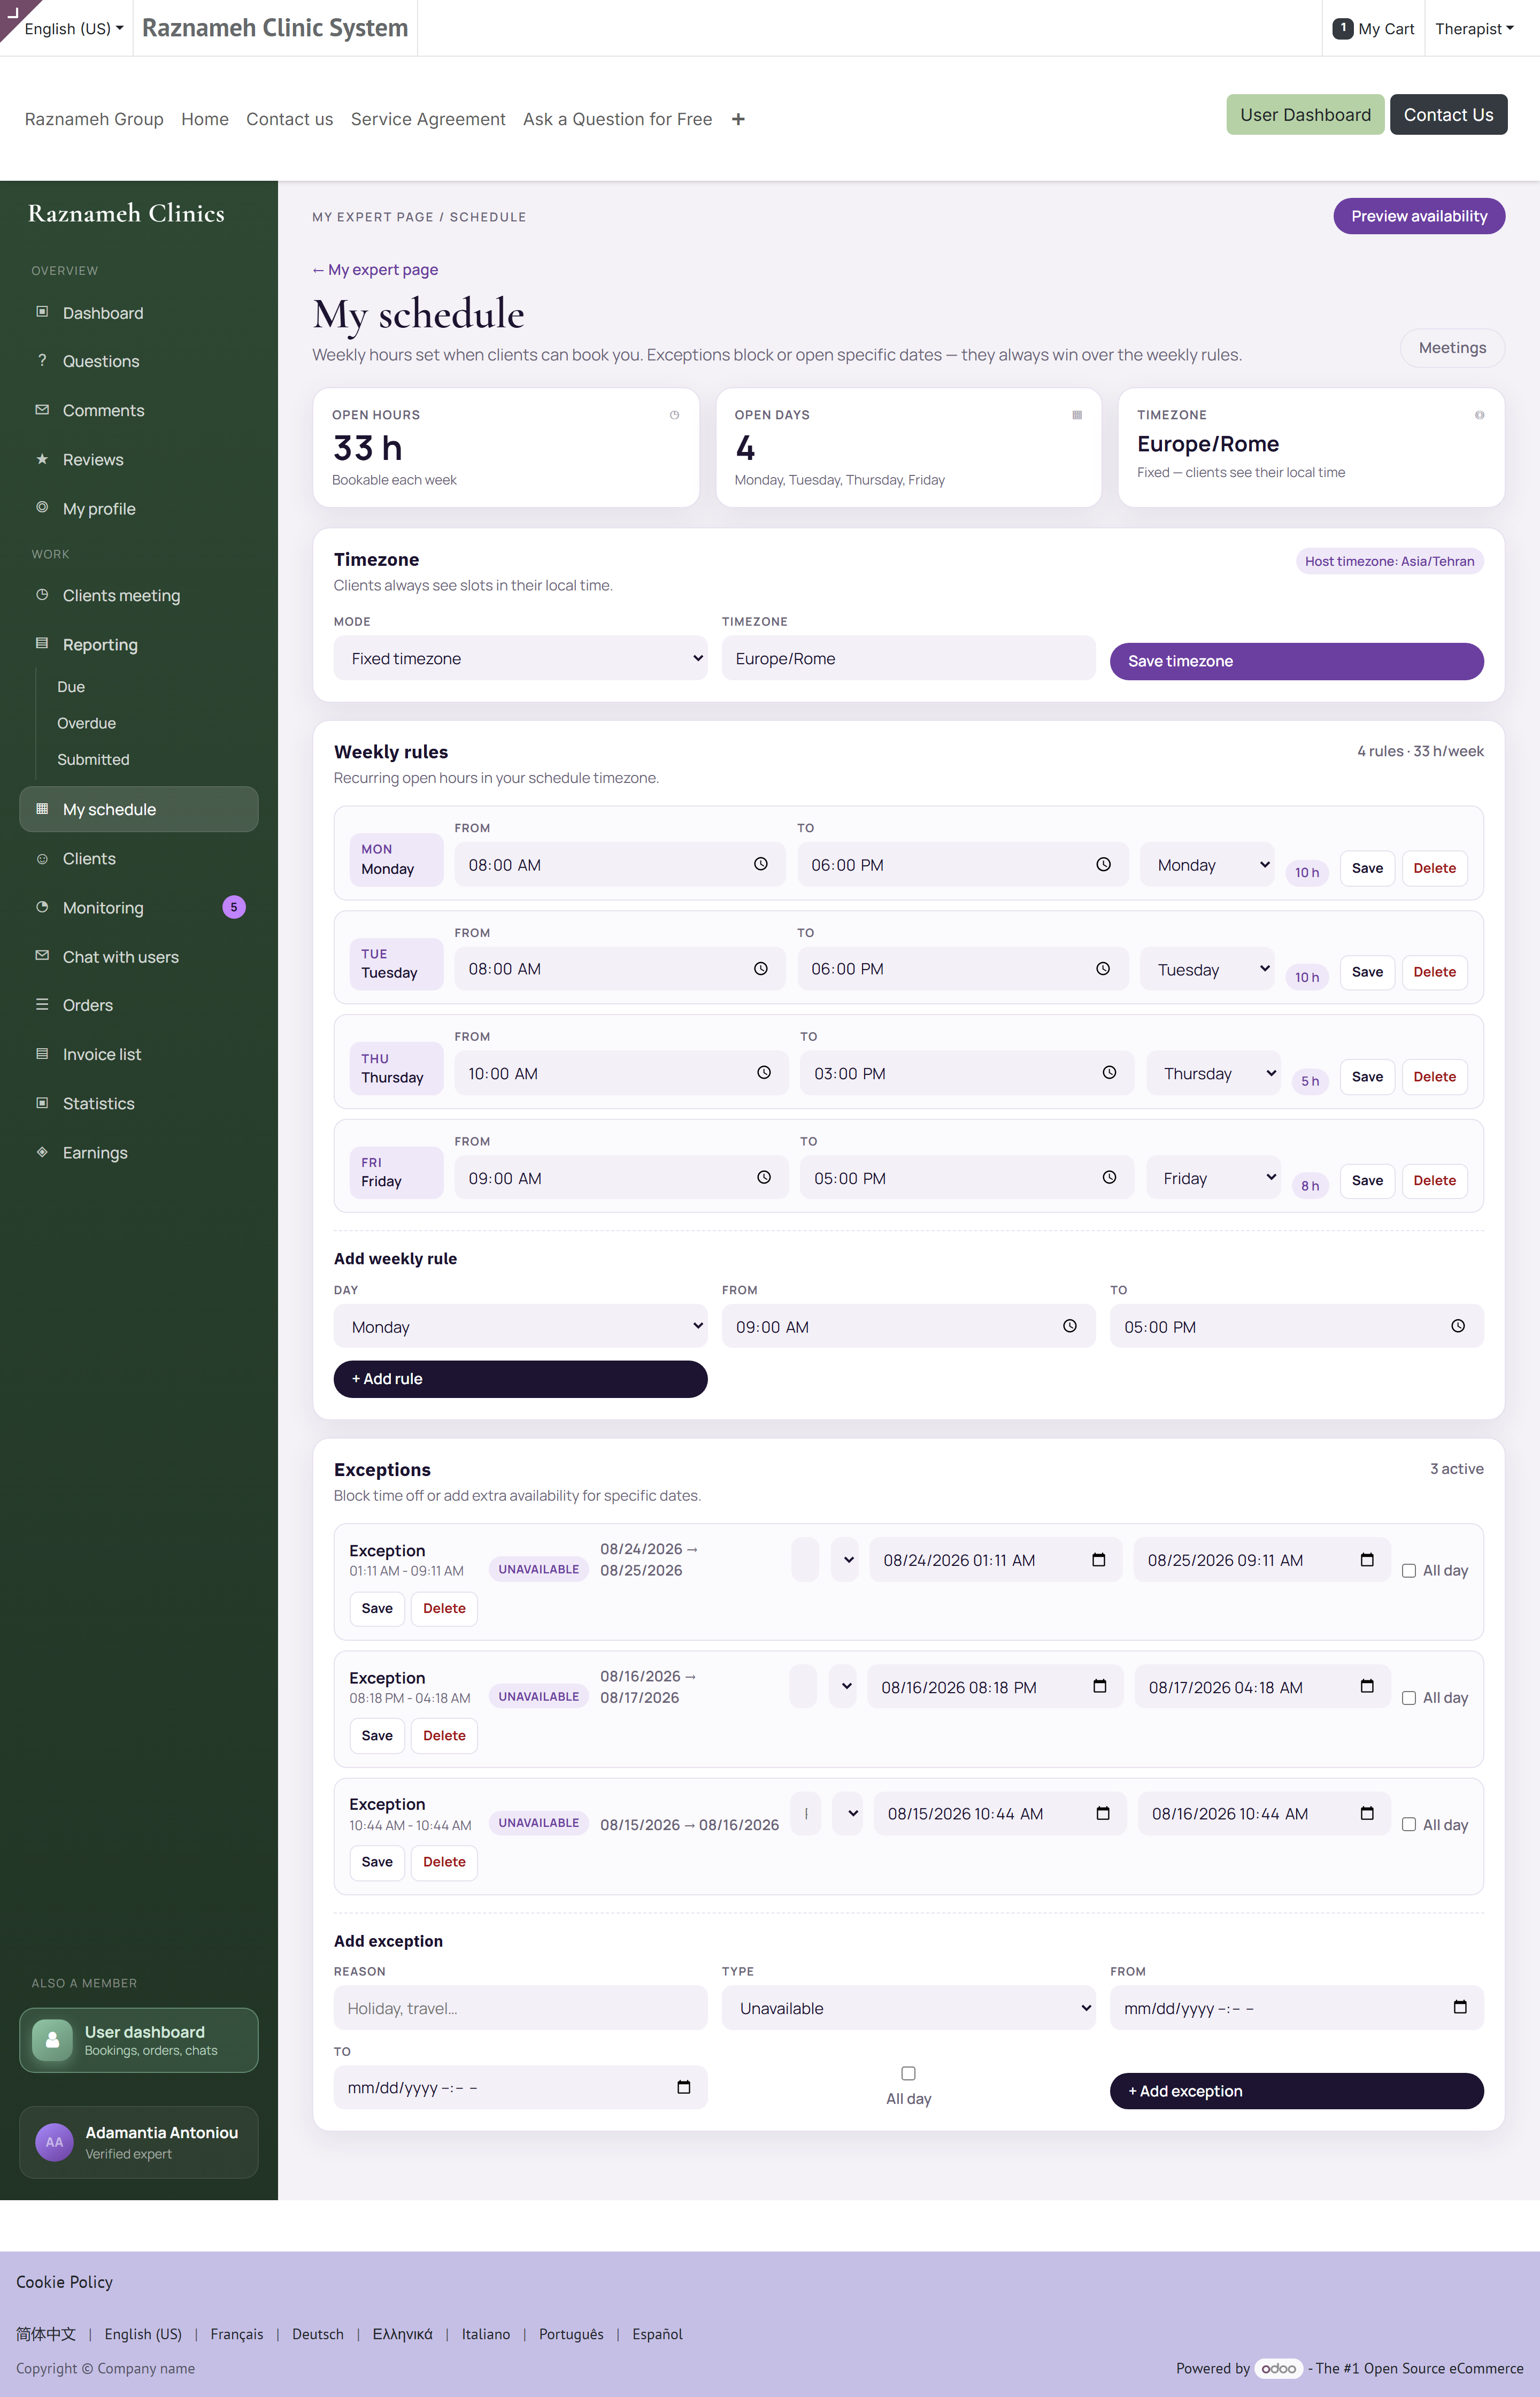Open the Thursday rule's day dropdown
This screenshot has height=2397, width=1540.
[x=1213, y=1073]
